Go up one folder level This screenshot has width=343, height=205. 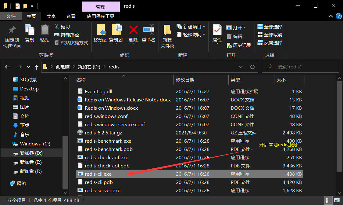pos(36,67)
